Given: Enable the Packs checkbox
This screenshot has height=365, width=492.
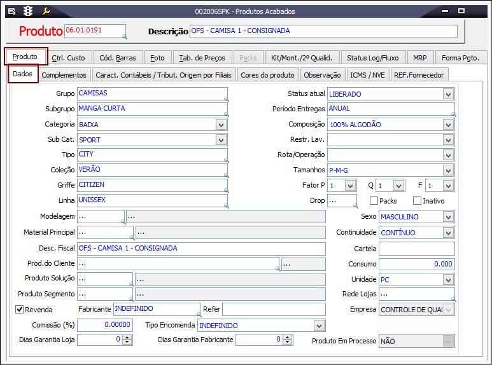Looking at the screenshot, I should point(374,201).
